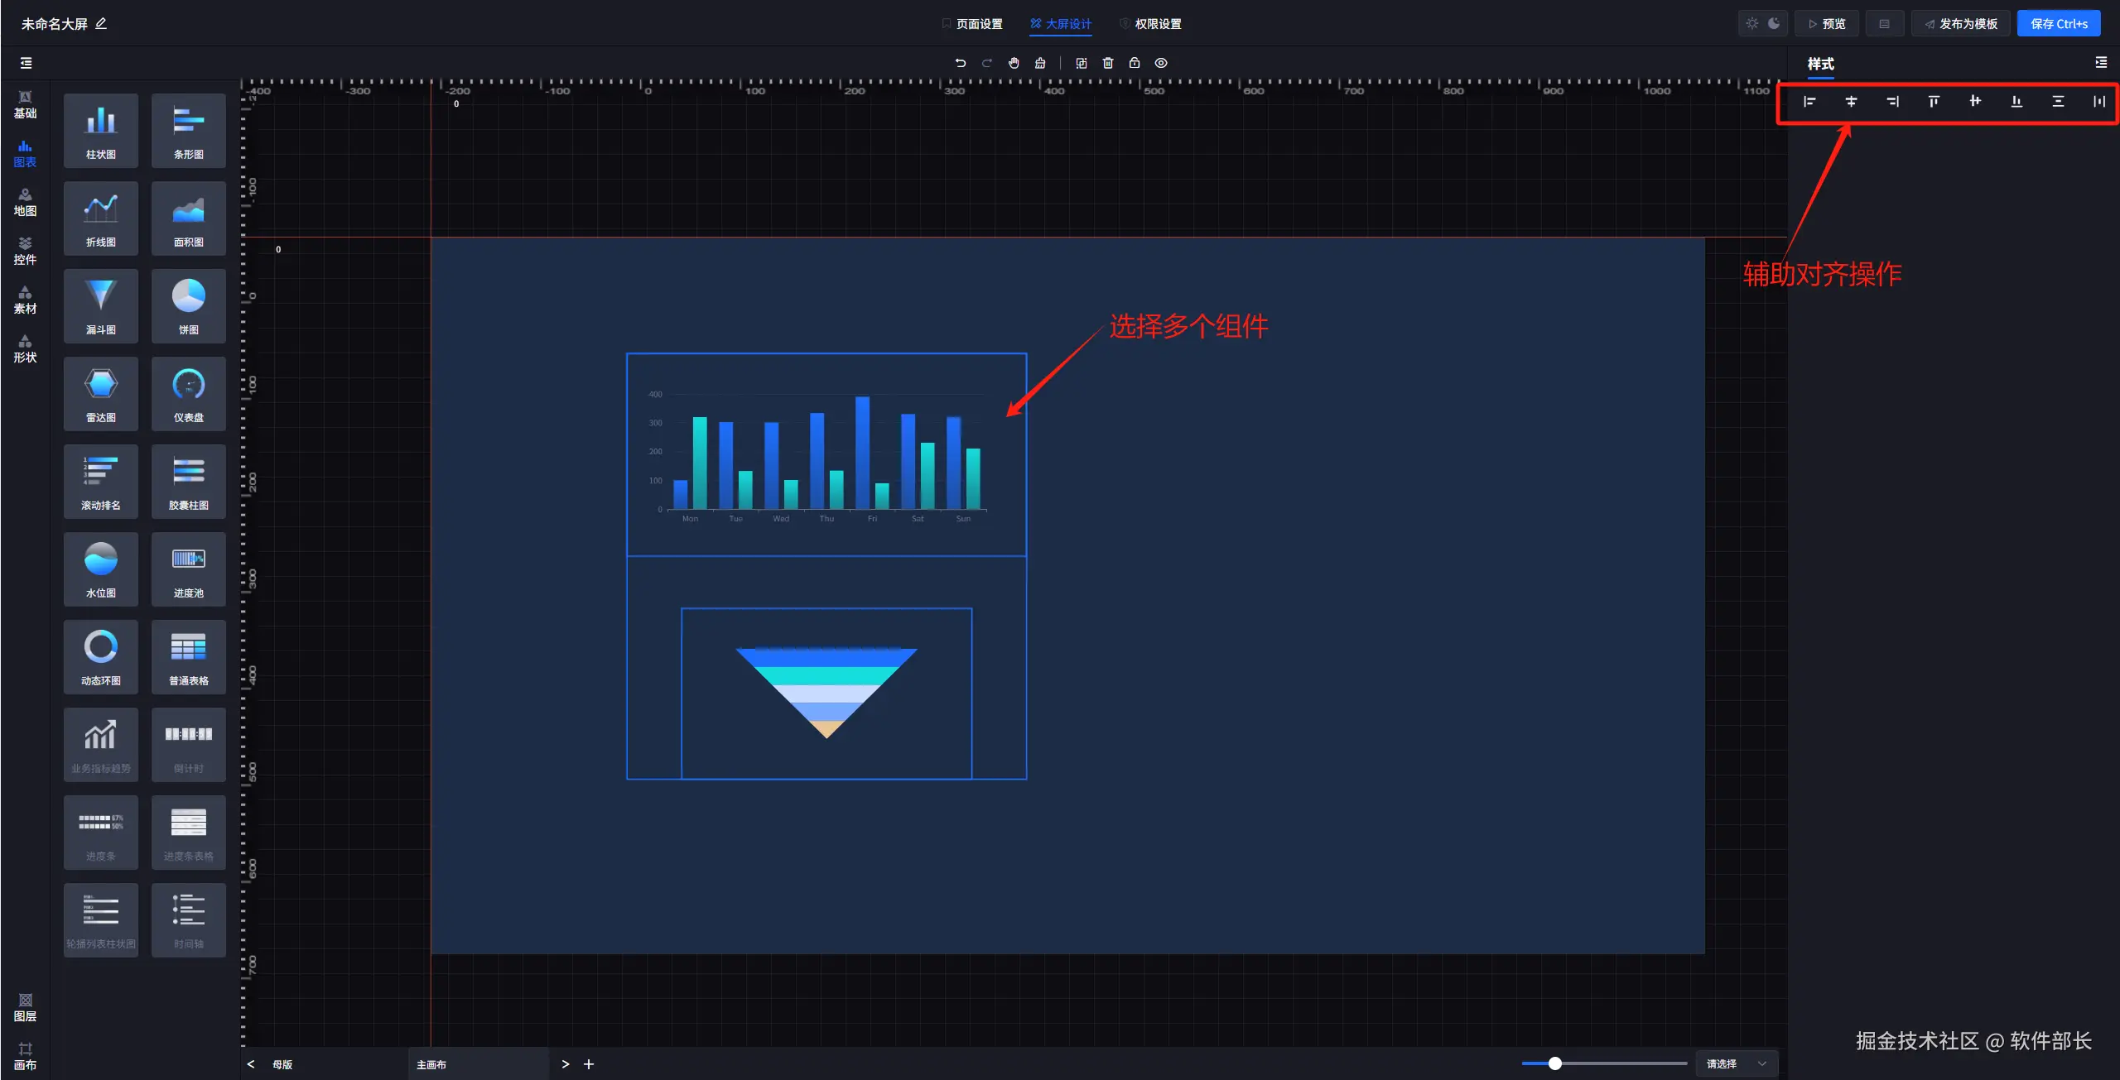
Task: Click the undo arrow in toolbar
Action: click(x=961, y=63)
